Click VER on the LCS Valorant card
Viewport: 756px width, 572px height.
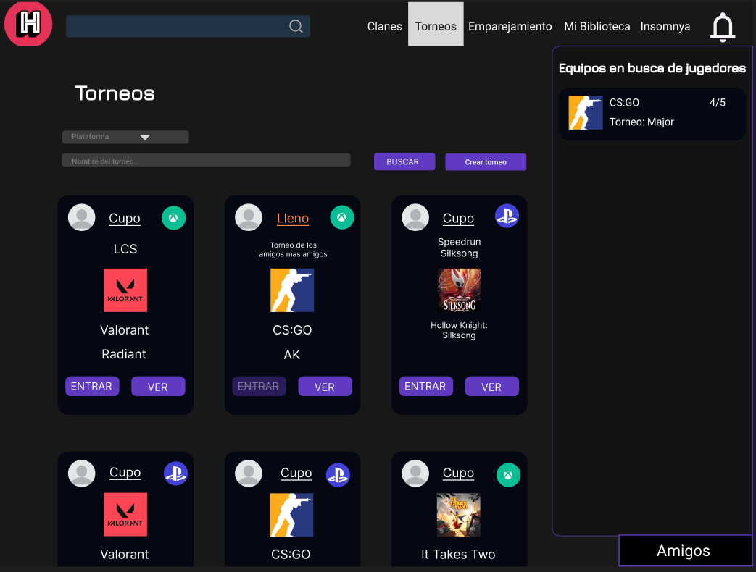158,387
